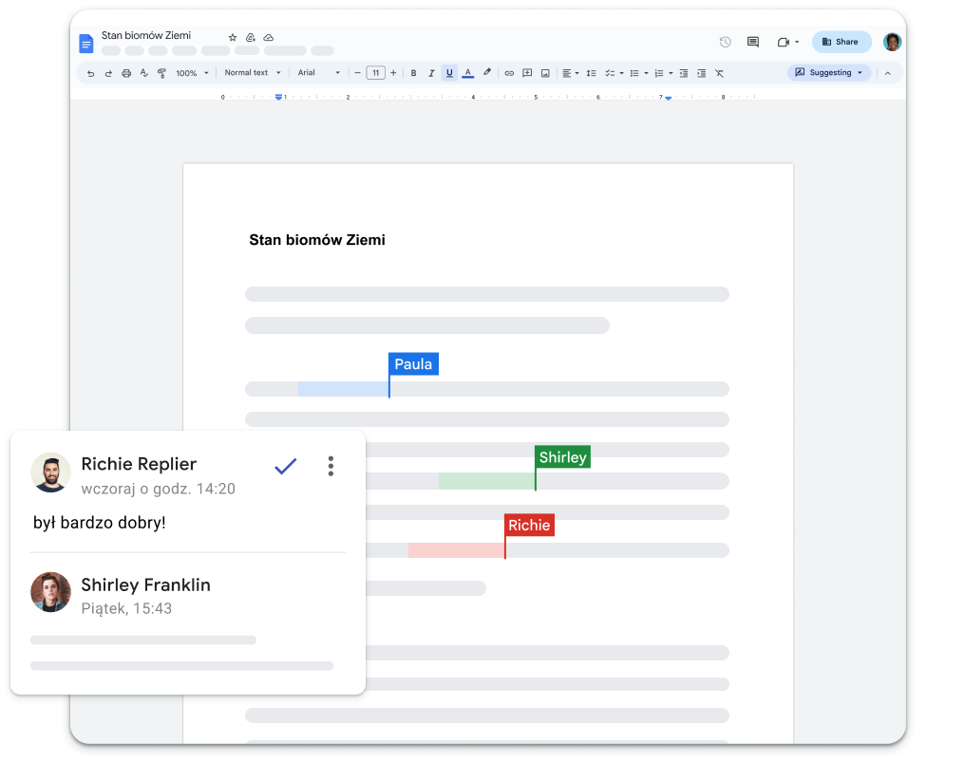Insert a link
This screenshot has width=965, height=760.
(509, 73)
